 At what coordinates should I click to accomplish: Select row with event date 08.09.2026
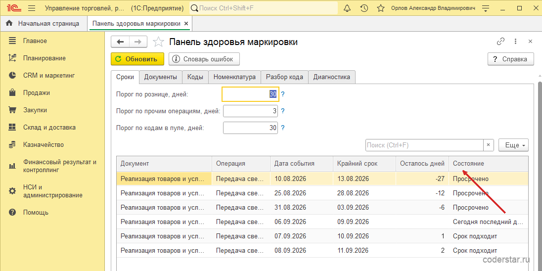[x=322, y=250]
